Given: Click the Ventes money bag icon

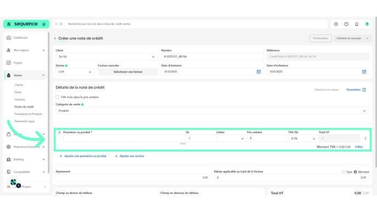Looking at the screenshot, I should [x=9, y=75].
